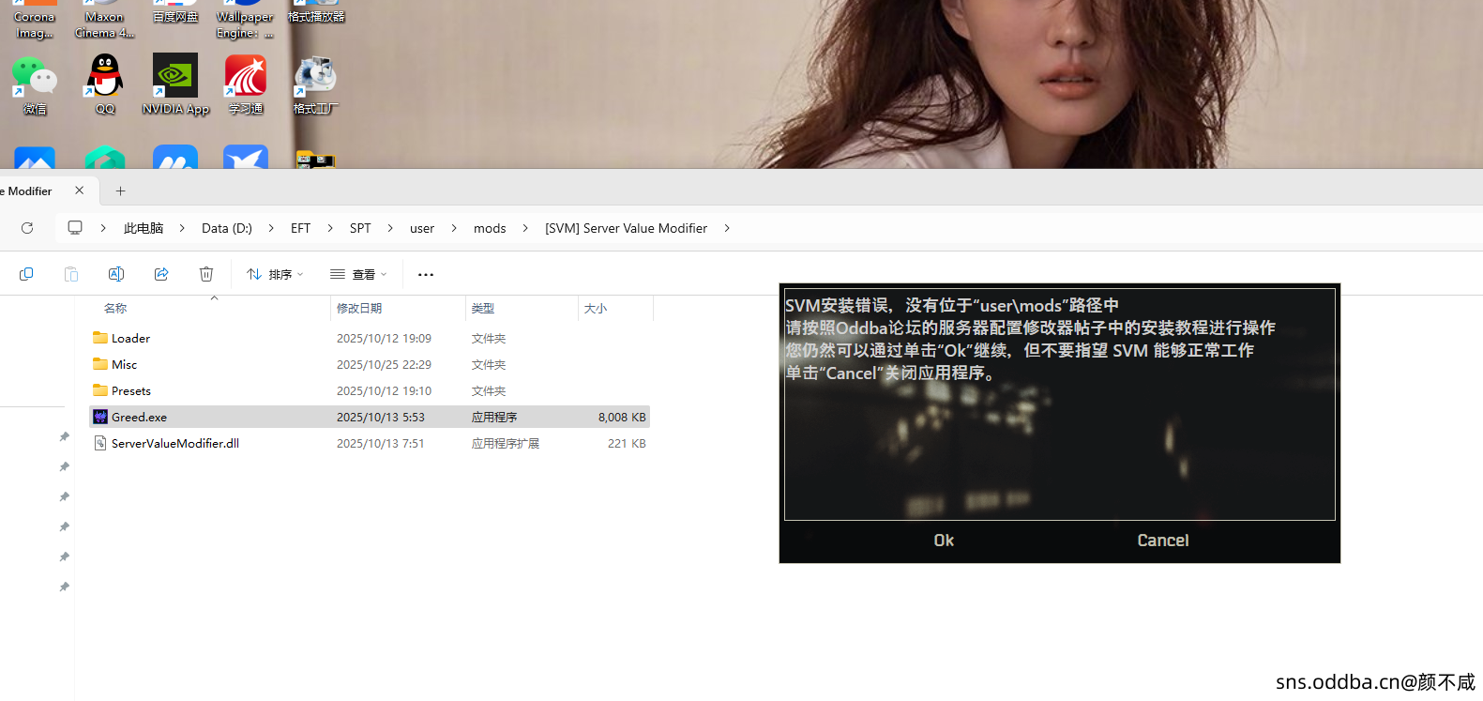Click the rename icon in toolbar
The image size is (1483, 701).
(116, 274)
